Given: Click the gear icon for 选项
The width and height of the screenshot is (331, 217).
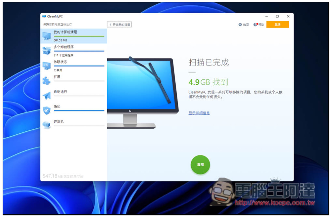Looking at the screenshot, I should point(240,25).
